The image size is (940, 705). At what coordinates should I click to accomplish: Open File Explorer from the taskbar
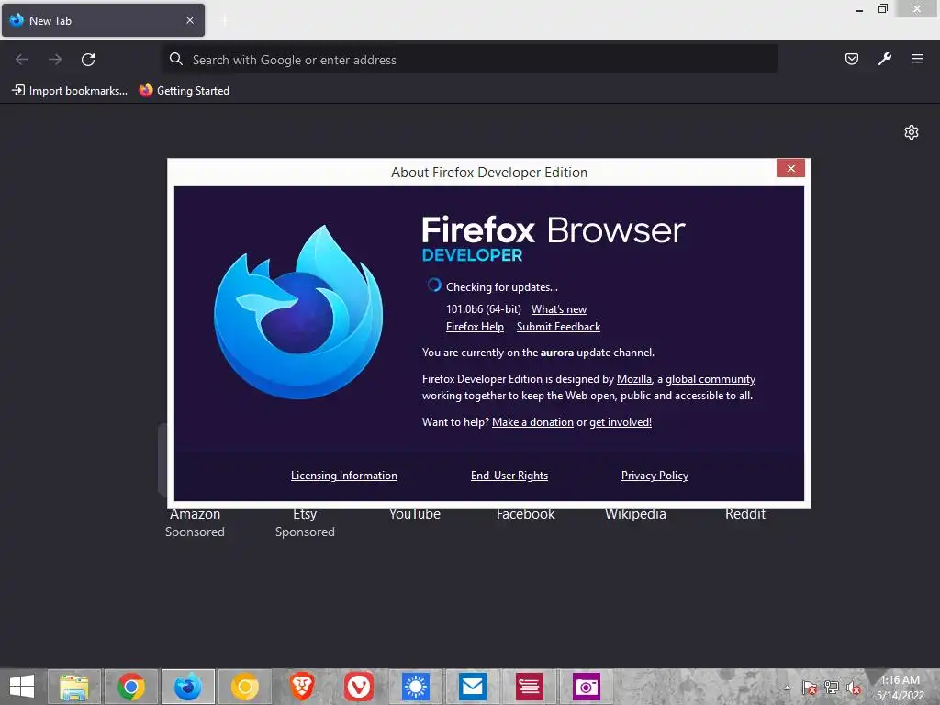pos(74,687)
